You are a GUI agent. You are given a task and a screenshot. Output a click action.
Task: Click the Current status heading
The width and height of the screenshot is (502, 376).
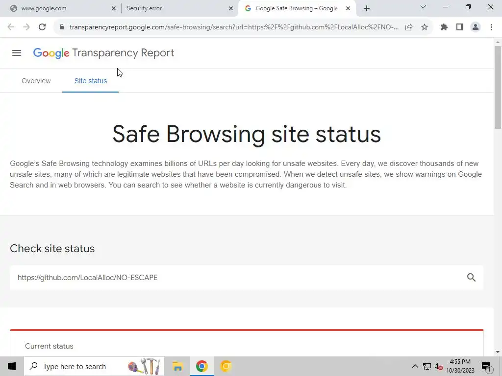click(x=49, y=346)
